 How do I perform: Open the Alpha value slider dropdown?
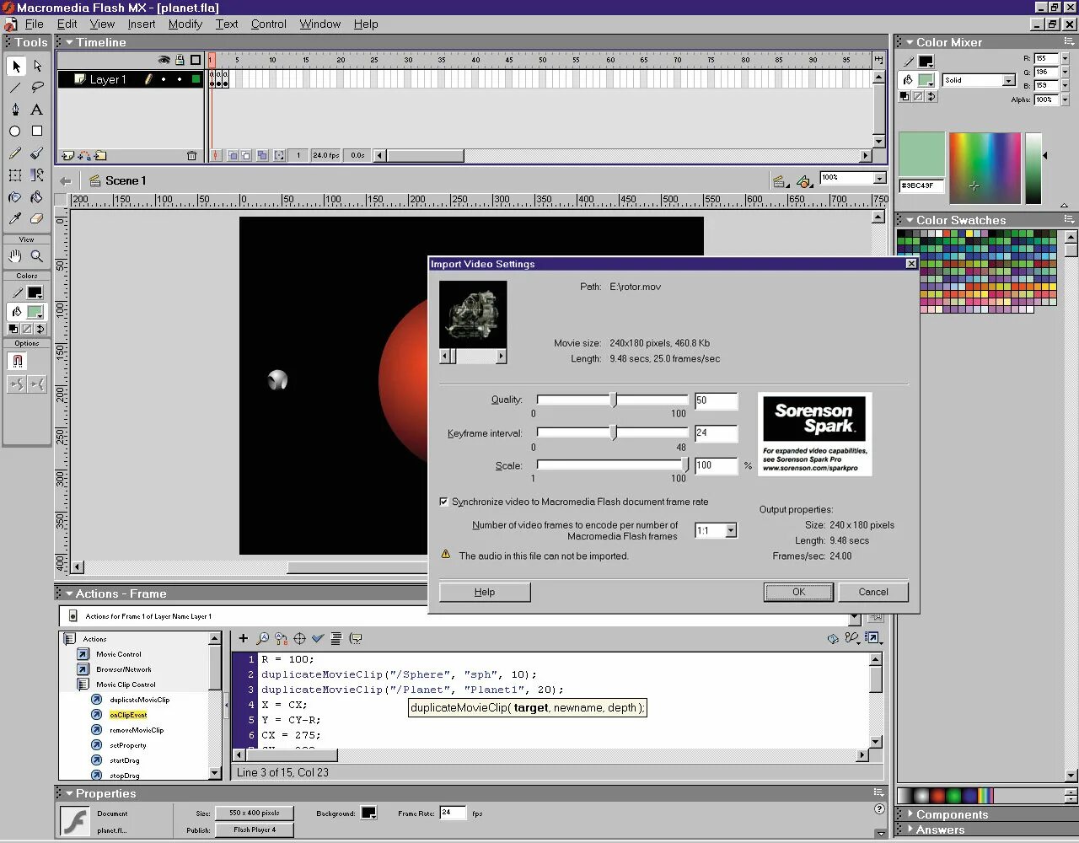point(1064,99)
